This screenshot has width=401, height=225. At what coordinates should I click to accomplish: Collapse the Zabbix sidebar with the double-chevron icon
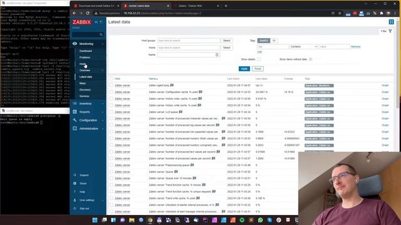pyautogui.click(x=96, y=22)
